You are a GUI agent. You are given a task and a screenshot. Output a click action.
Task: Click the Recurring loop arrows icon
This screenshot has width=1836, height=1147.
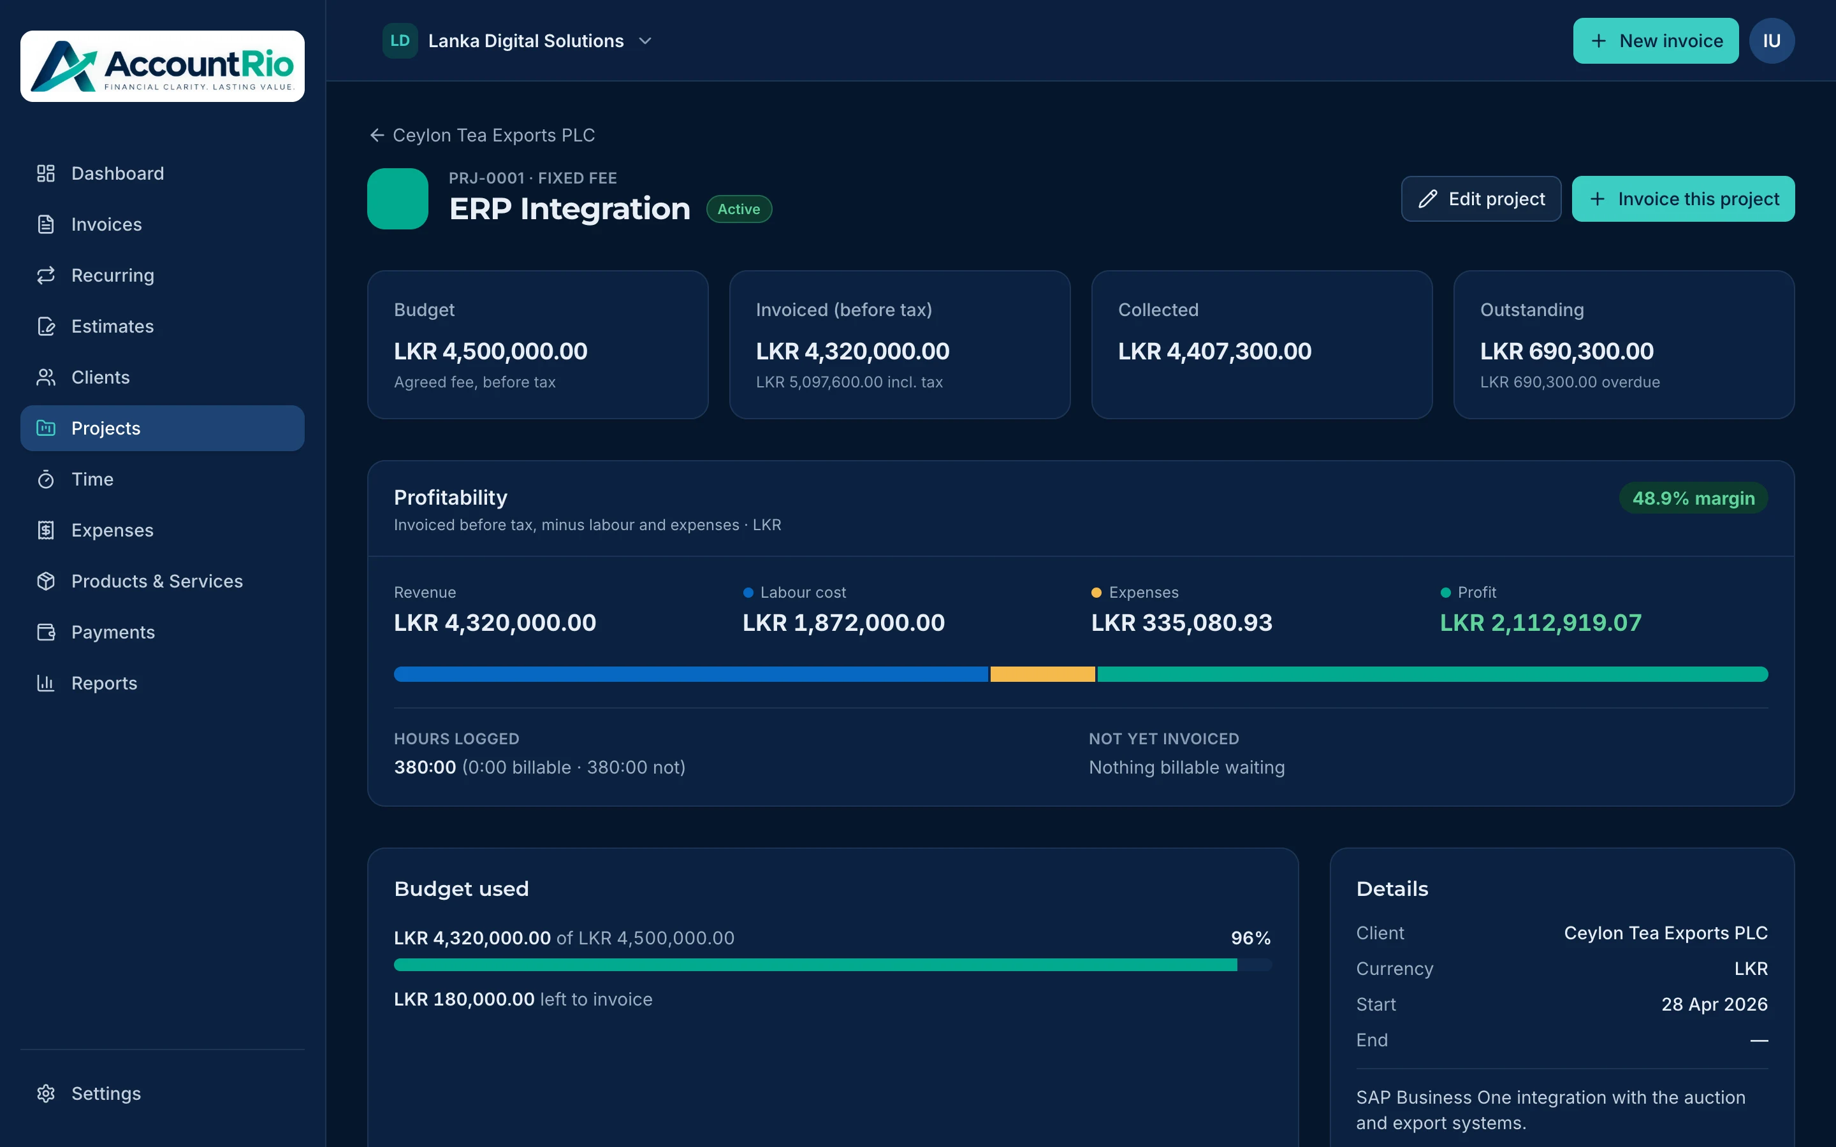45,275
